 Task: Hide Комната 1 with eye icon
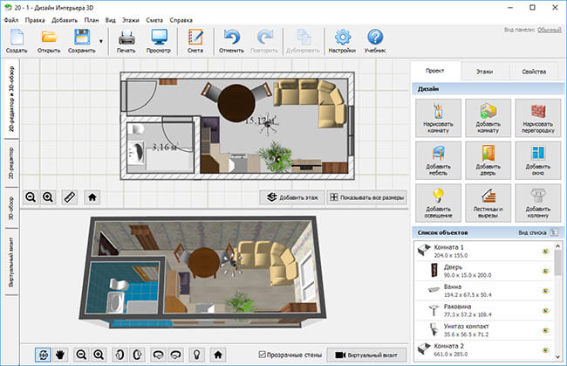[x=546, y=252]
